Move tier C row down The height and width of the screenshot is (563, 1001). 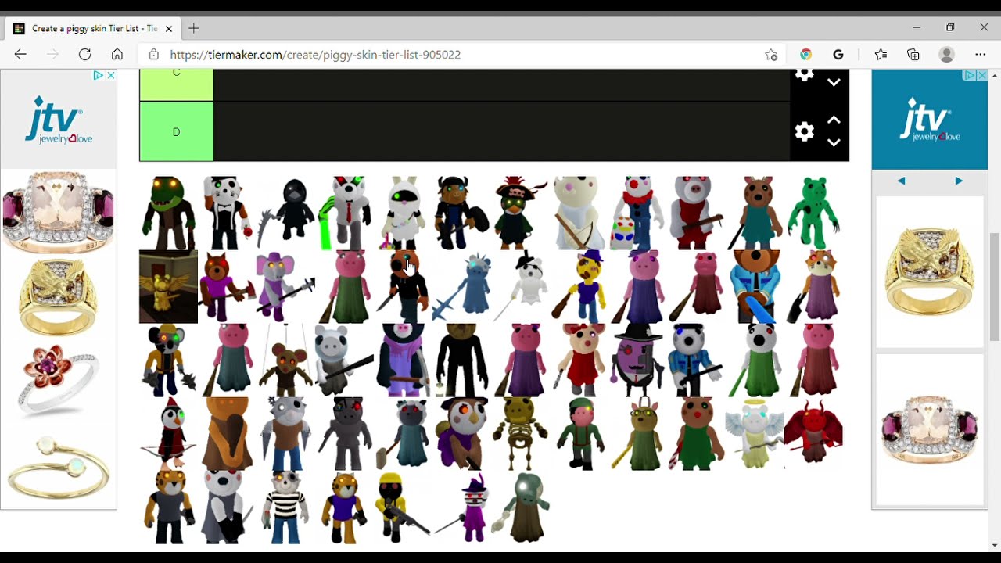point(834,82)
